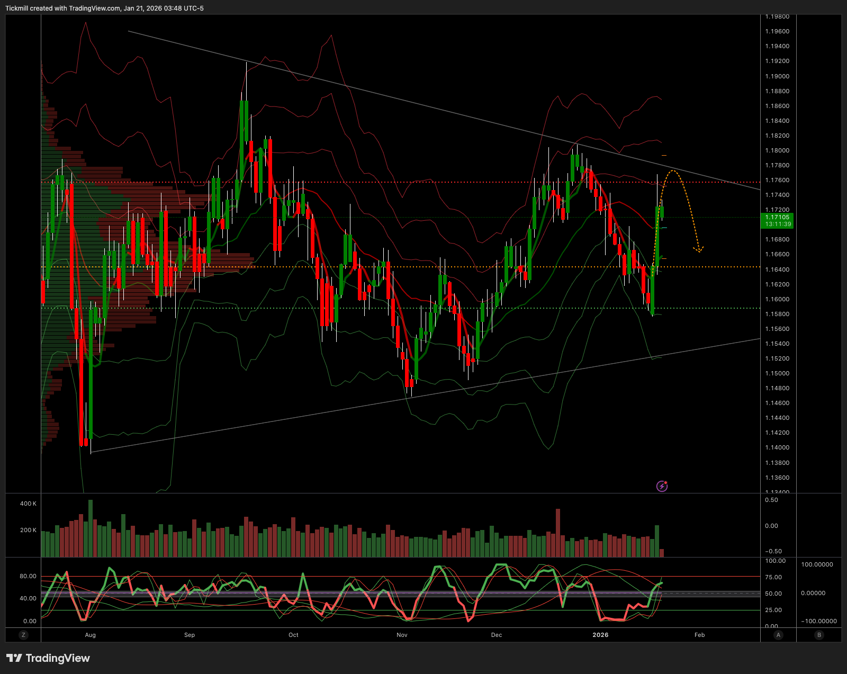Click the 400 K volume axis label

point(28,504)
